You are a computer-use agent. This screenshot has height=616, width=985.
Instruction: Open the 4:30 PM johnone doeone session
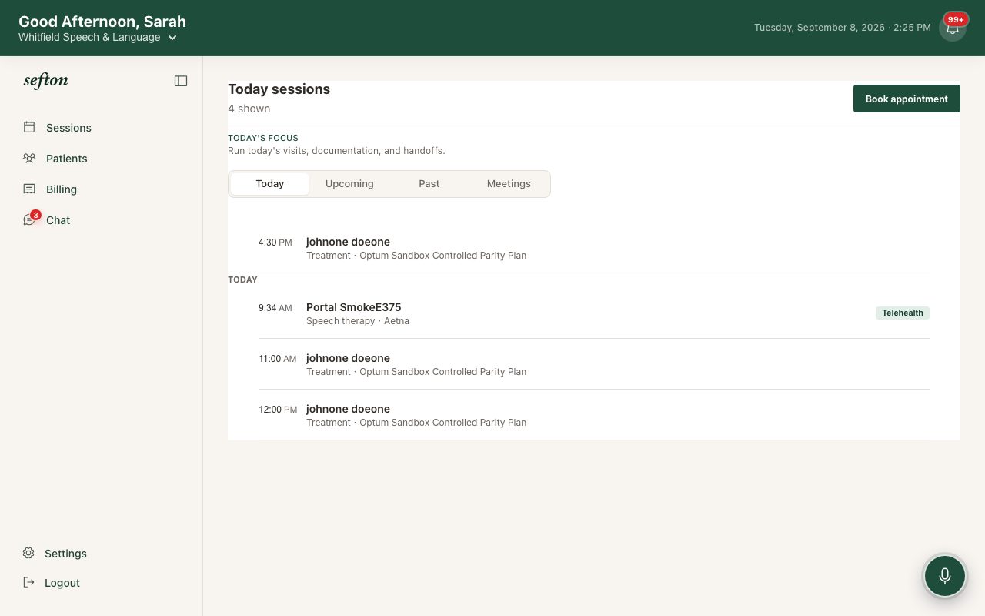[x=594, y=248]
